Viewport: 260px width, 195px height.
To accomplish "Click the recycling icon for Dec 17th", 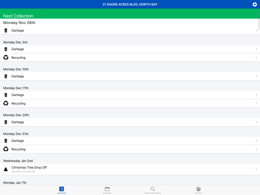I will click(6, 103).
